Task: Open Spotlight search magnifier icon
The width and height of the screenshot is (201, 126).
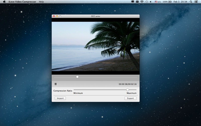Action: click(191, 2)
